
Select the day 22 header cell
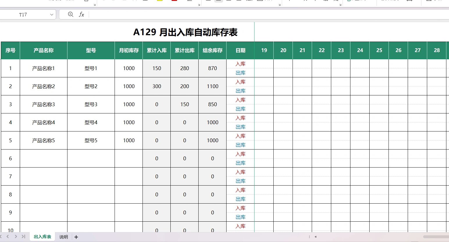coord(322,50)
